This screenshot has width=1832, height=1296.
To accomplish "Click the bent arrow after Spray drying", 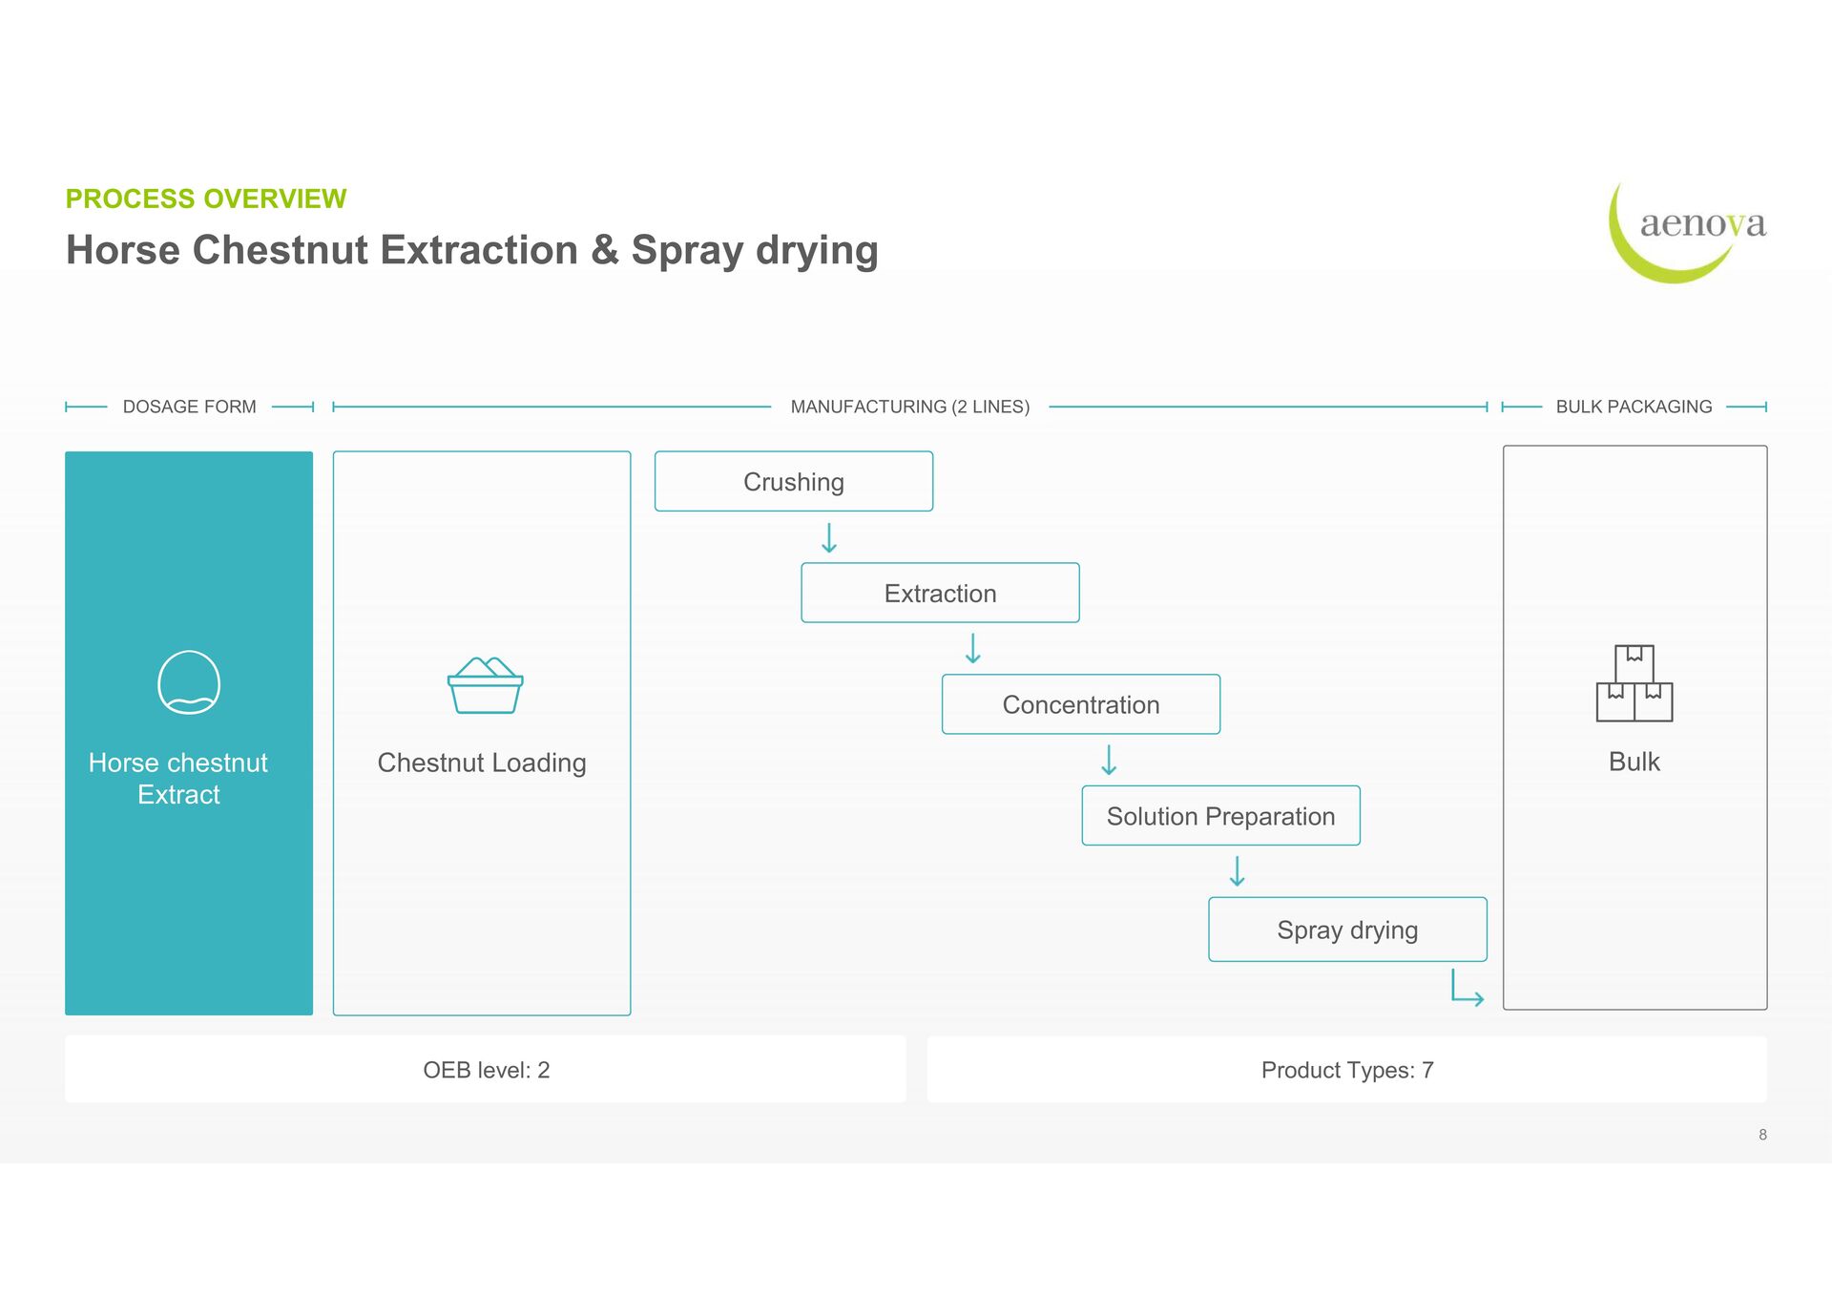I will click(x=1468, y=988).
